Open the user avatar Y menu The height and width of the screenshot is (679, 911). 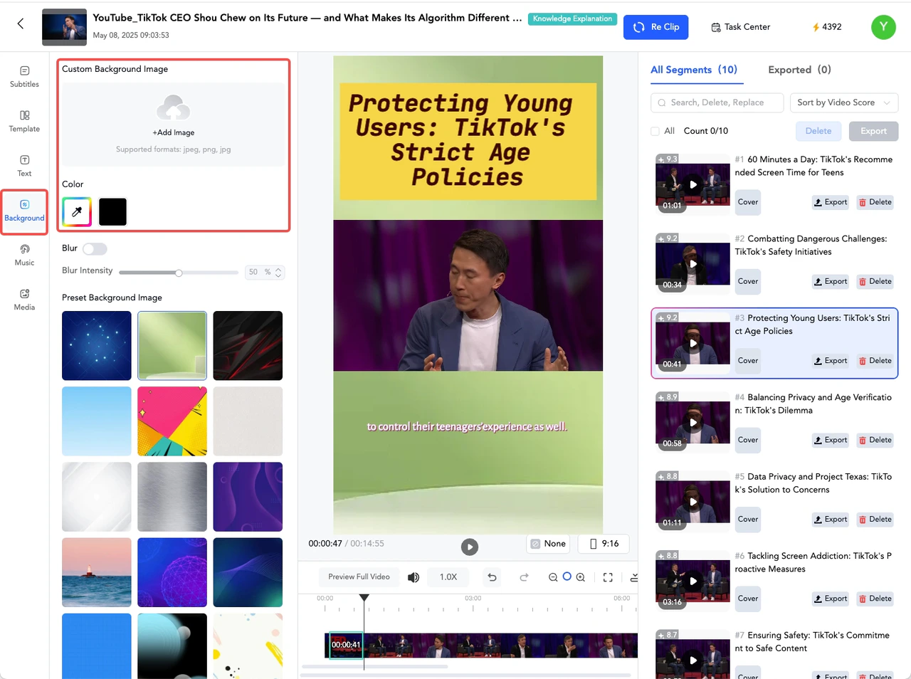tap(883, 27)
